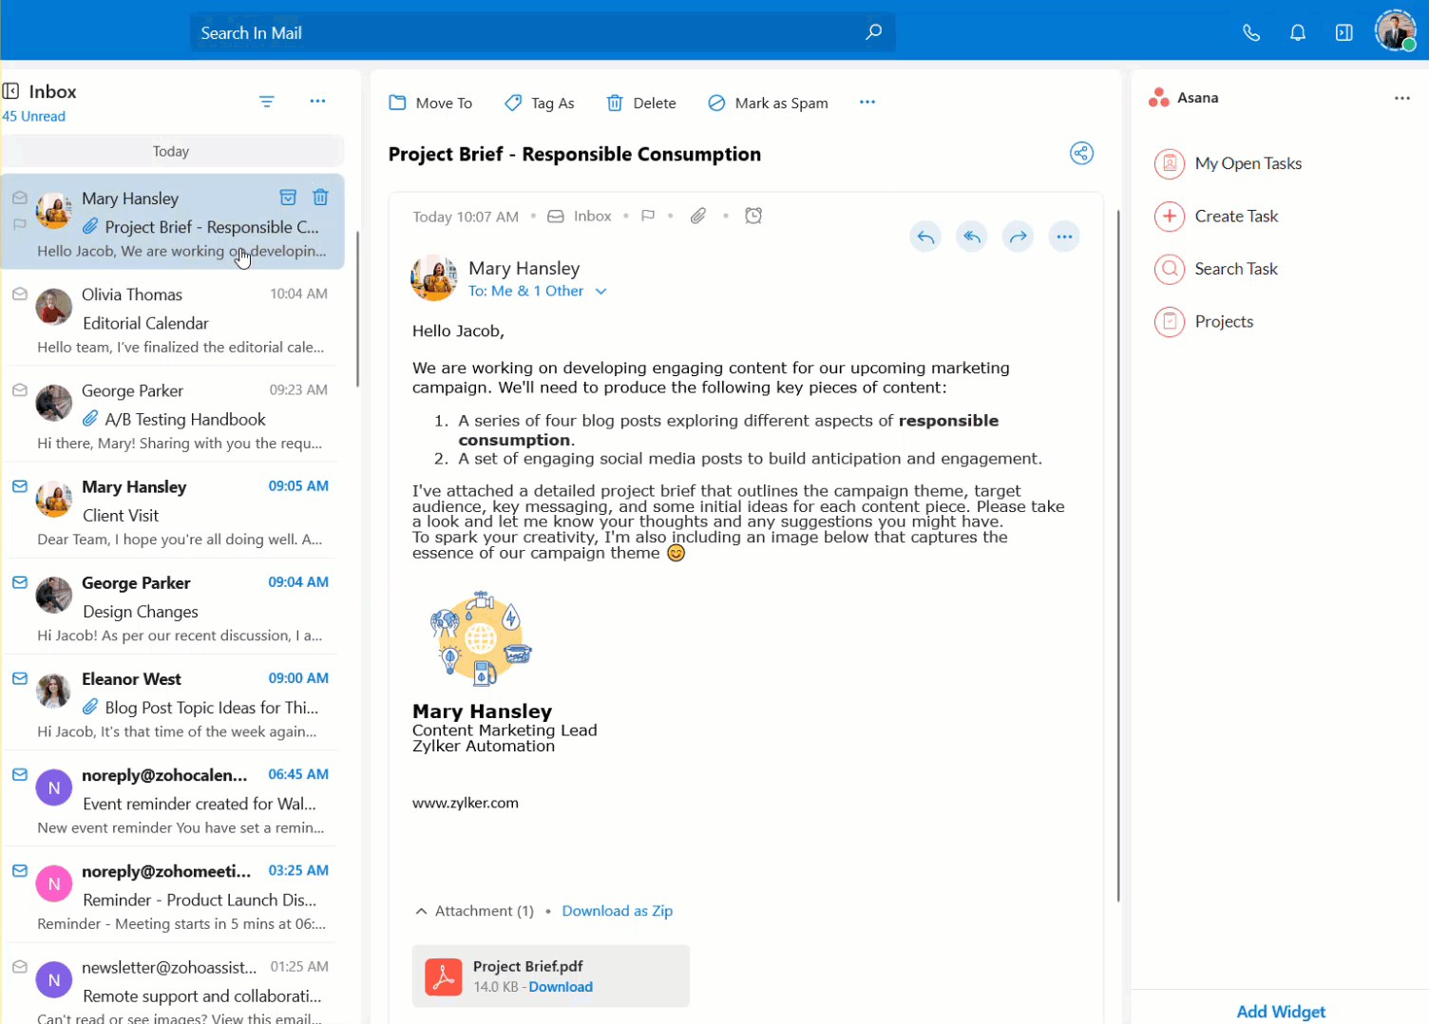Screen dimensions: 1429x1024
Task: Open the user profile avatar
Action: [x=1395, y=31]
